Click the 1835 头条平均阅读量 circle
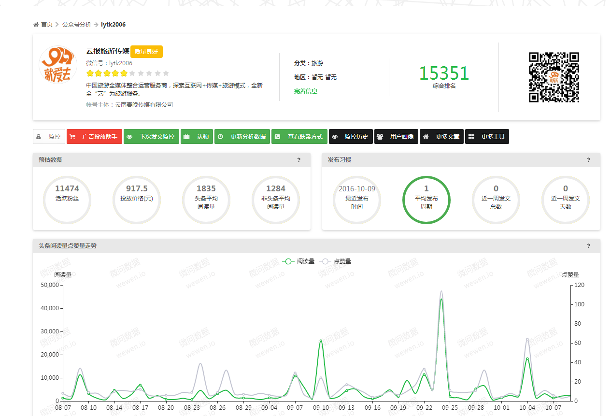Screen dimensions: 611x416 tap(206, 200)
